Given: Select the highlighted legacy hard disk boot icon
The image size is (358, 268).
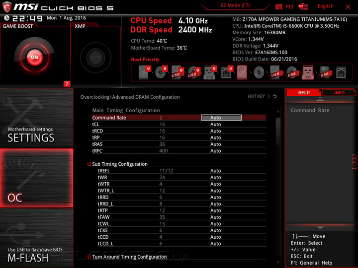Looking at the screenshot, I should pos(242,72).
